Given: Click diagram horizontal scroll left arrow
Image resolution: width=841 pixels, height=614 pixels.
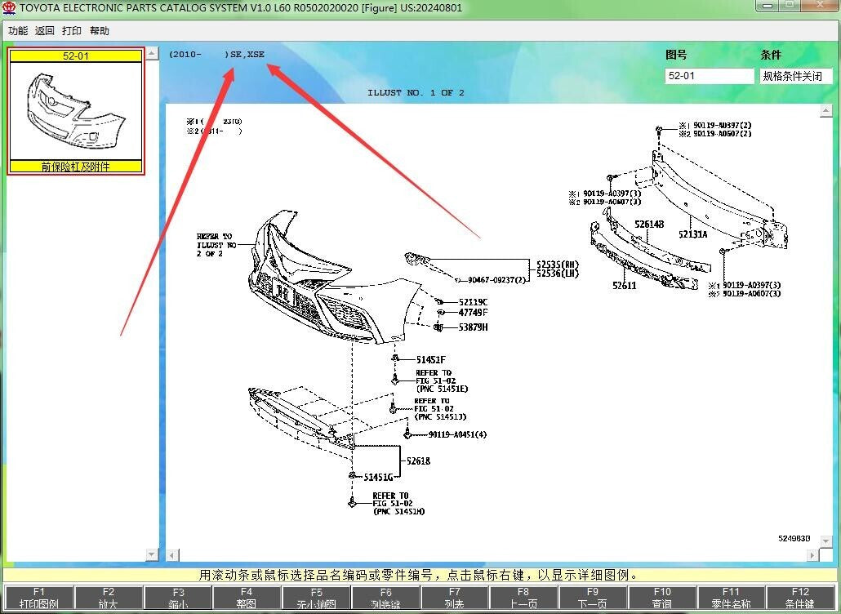Looking at the screenshot, I should coord(172,555).
